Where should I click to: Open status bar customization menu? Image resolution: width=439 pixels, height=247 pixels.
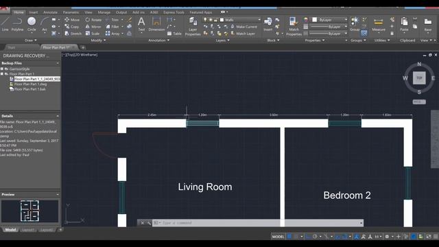pos(436,237)
